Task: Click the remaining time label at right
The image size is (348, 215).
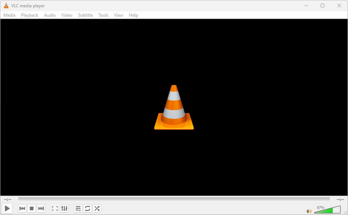Action: pyautogui.click(x=340, y=199)
